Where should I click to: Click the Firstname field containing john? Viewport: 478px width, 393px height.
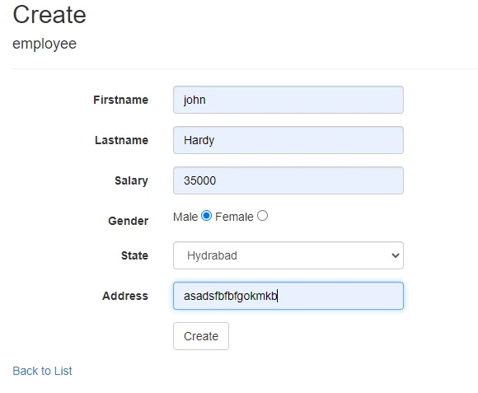[x=288, y=100]
